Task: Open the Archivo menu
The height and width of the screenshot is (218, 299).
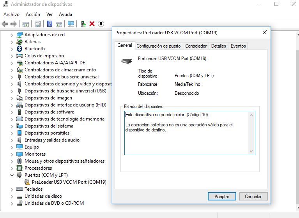Action: coord(11,14)
